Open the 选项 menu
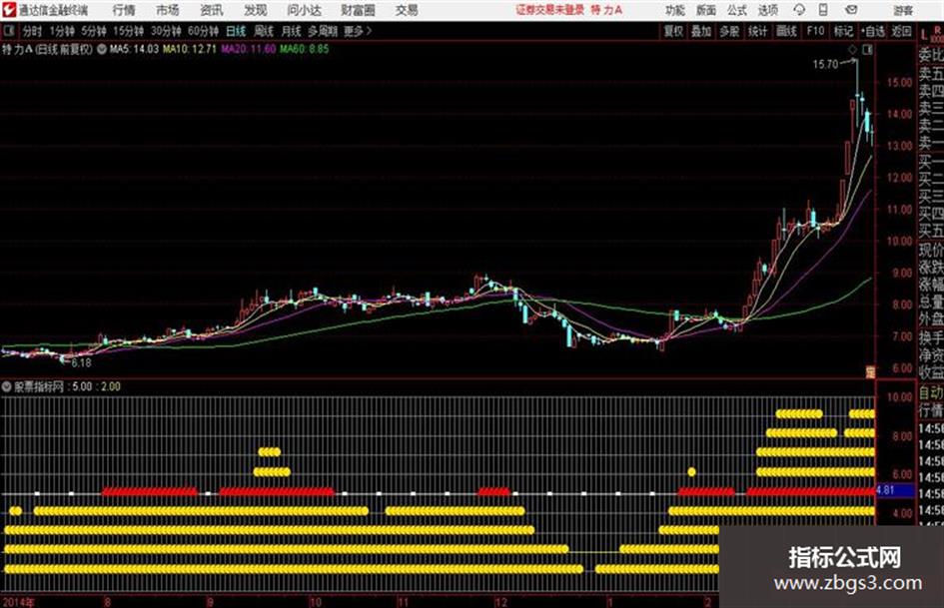The image size is (944, 608). click(768, 10)
